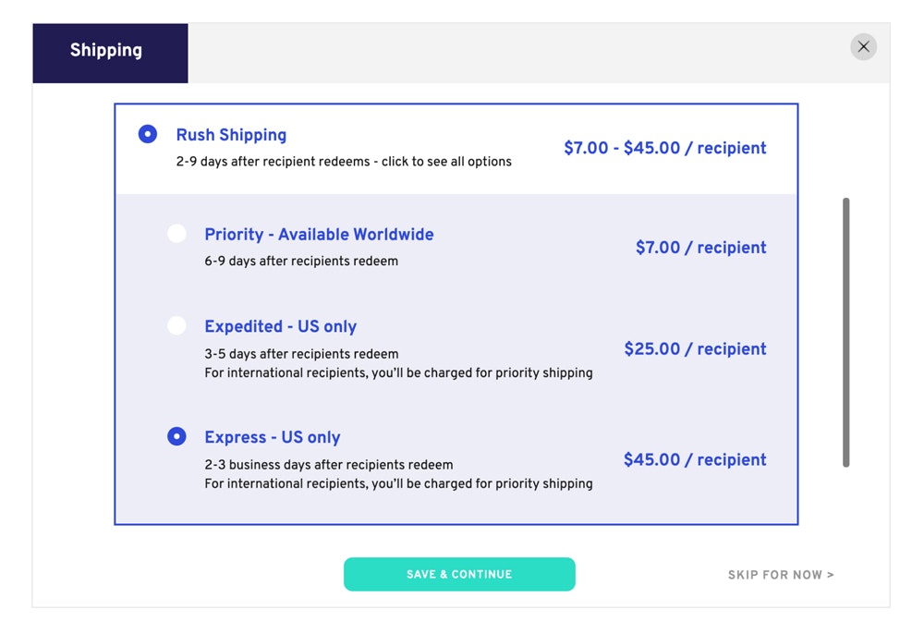Image resolution: width=924 pixels, height=634 pixels.
Task: Click '6-9 days after recipients redeem' text
Action: 301,262
